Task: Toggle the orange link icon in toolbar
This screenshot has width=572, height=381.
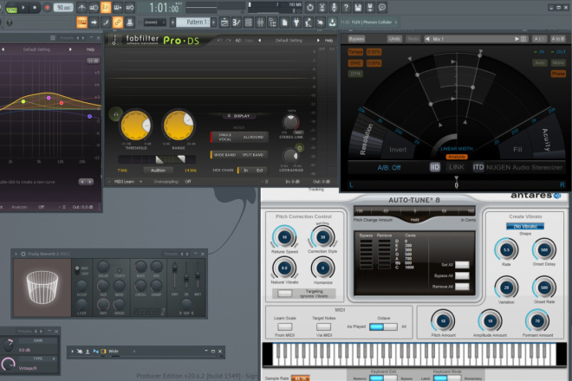Action: click(x=118, y=23)
